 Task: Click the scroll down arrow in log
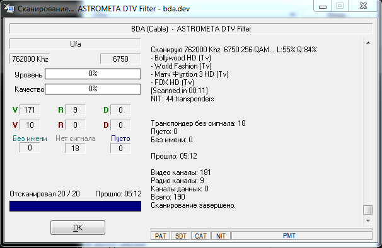[368, 221]
